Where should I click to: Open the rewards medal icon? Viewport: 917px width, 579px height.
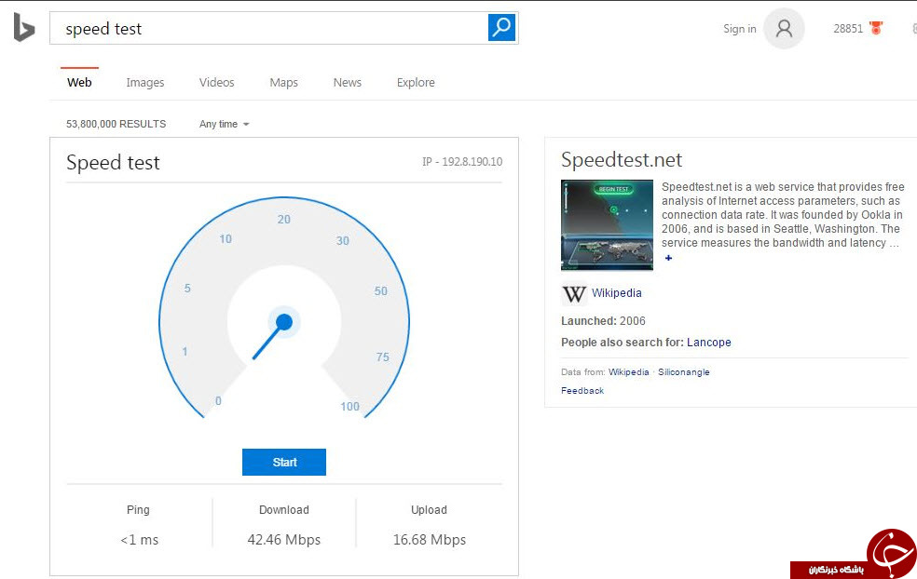tap(876, 28)
